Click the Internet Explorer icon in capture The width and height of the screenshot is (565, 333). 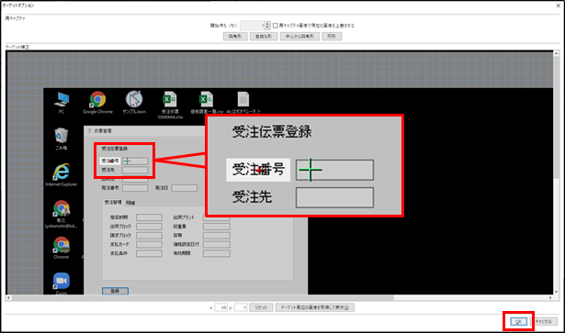(62, 172)
